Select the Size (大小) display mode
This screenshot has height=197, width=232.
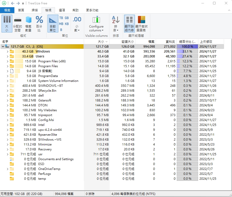click(7, 23)
